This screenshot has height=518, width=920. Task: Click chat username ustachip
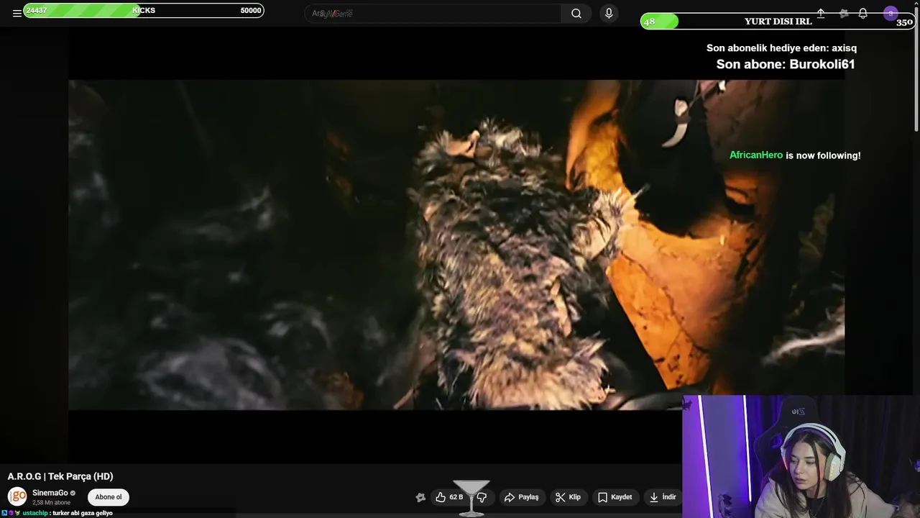point(35,513)
